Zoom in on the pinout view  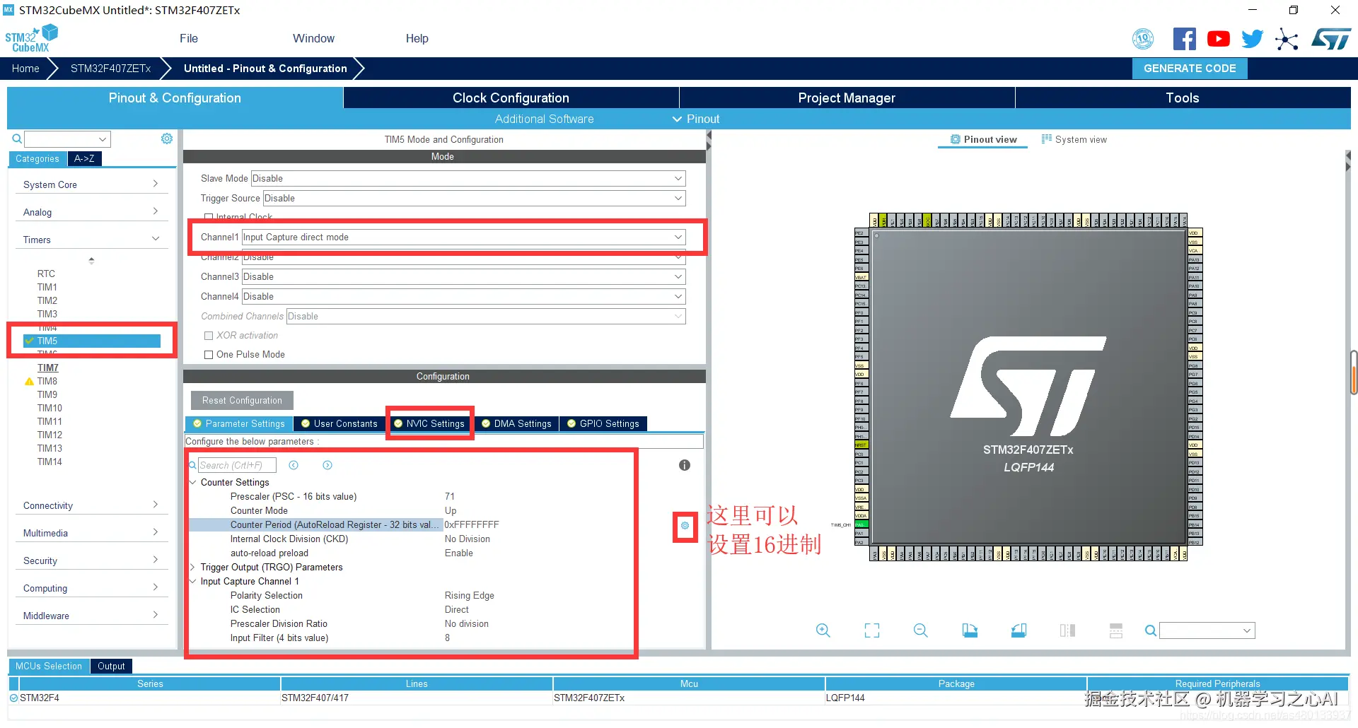[x=823, y=630]
